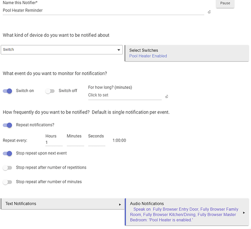Disable the Repeat notifications toggle
This screenshot has height=229, width=251.
click(7, 125)
